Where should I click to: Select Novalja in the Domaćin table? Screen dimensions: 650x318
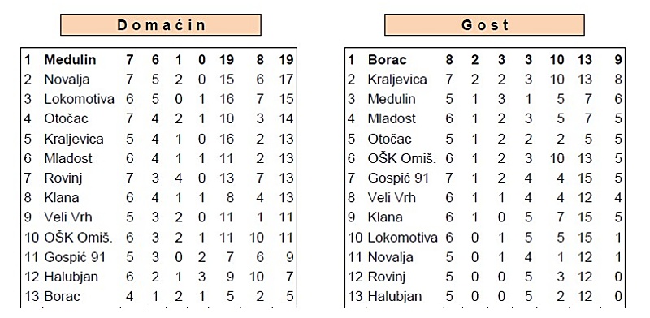[67, 79]
